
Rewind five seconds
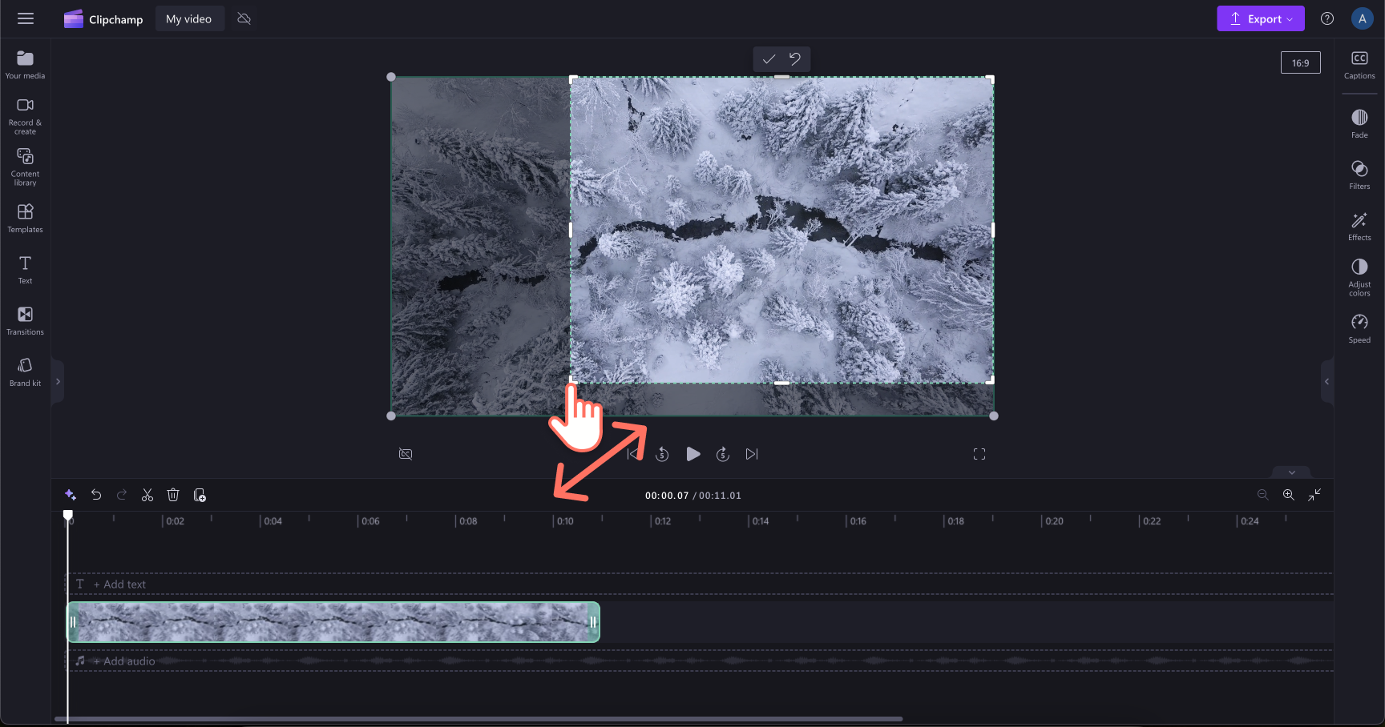(662, 454)
